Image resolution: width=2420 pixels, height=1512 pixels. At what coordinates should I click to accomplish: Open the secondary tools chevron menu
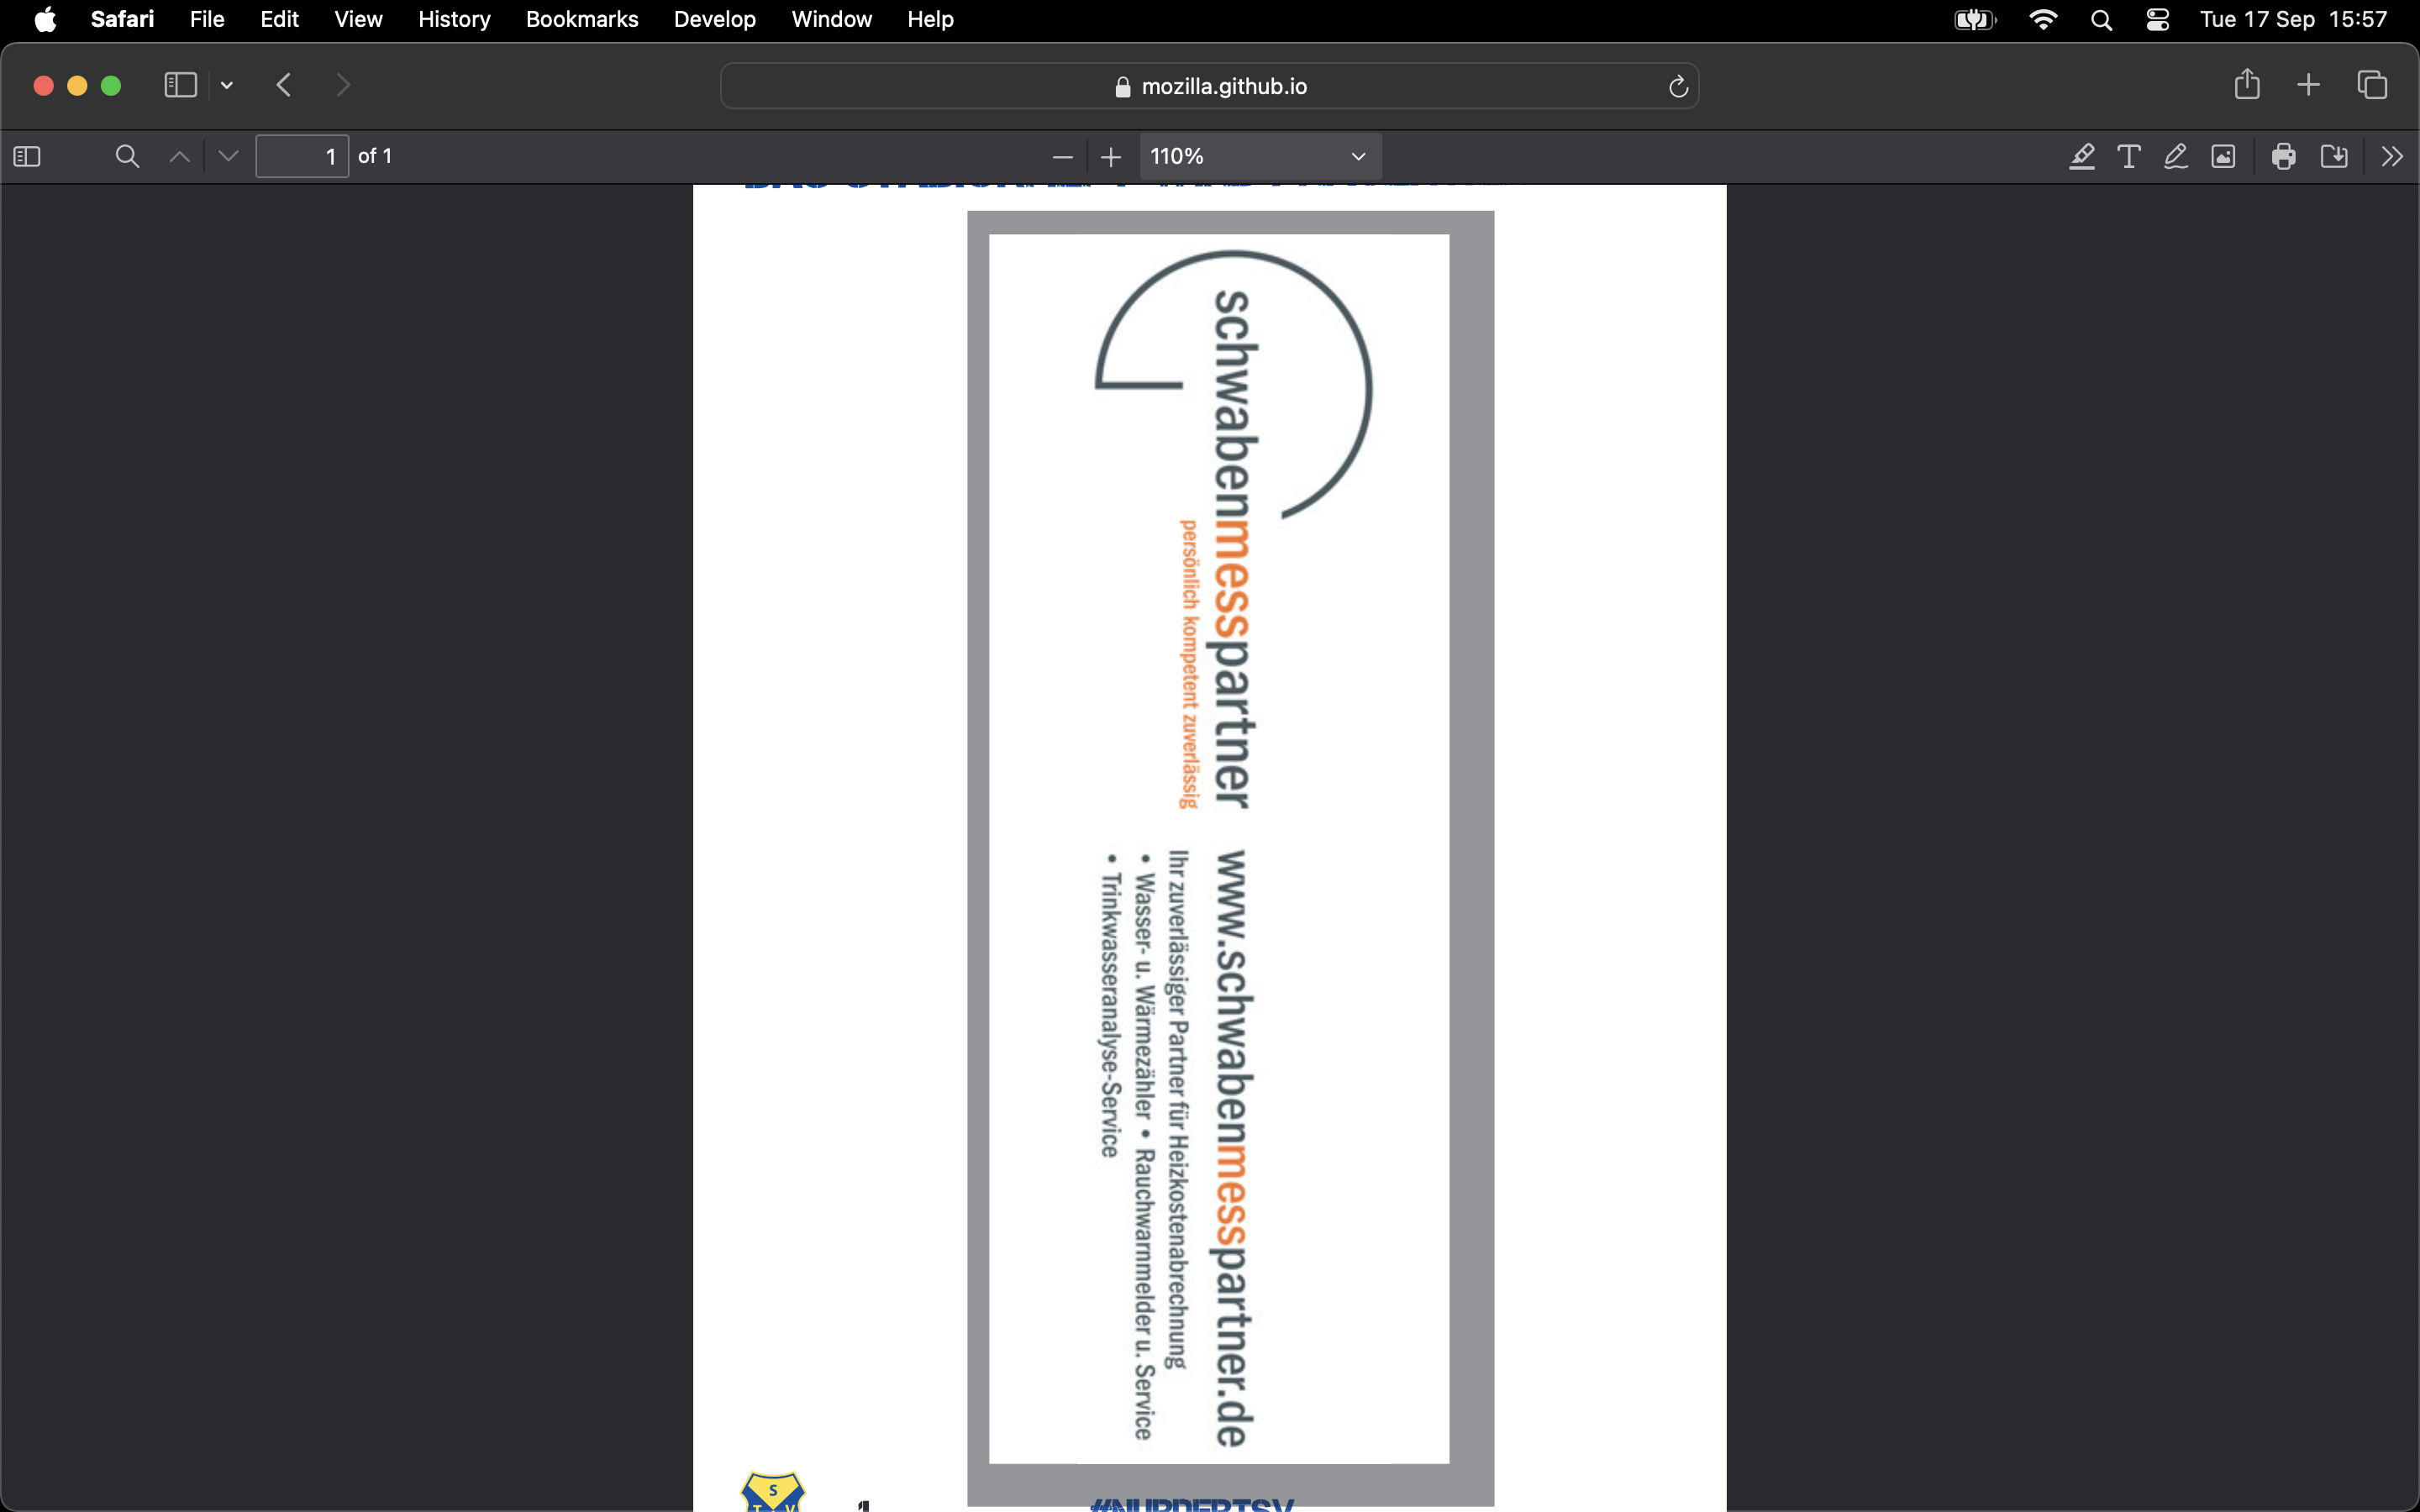tap(2392, 156)
